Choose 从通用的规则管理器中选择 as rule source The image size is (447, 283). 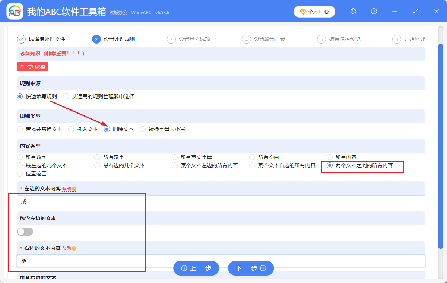tap(66, 96)
